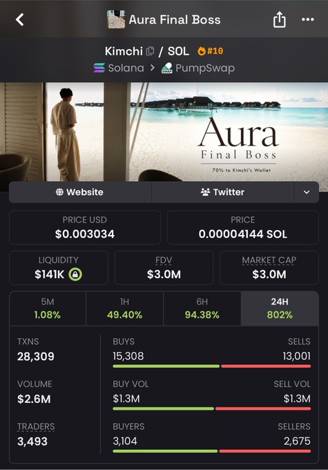Select the 1H timeframe tab
The width and height of the screenshot is (328, 470).
pos(124,308)
